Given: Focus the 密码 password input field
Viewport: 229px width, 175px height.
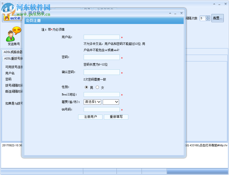Looking at the screenshot, I should [x=102, y=57].
